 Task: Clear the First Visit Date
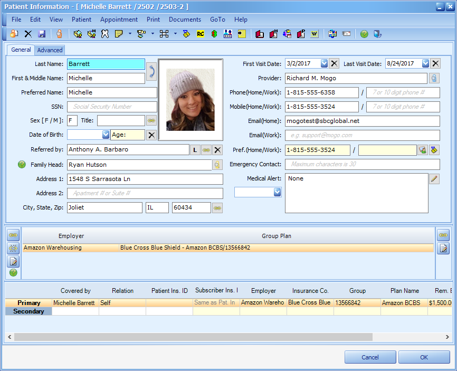(x=334, y=63)
